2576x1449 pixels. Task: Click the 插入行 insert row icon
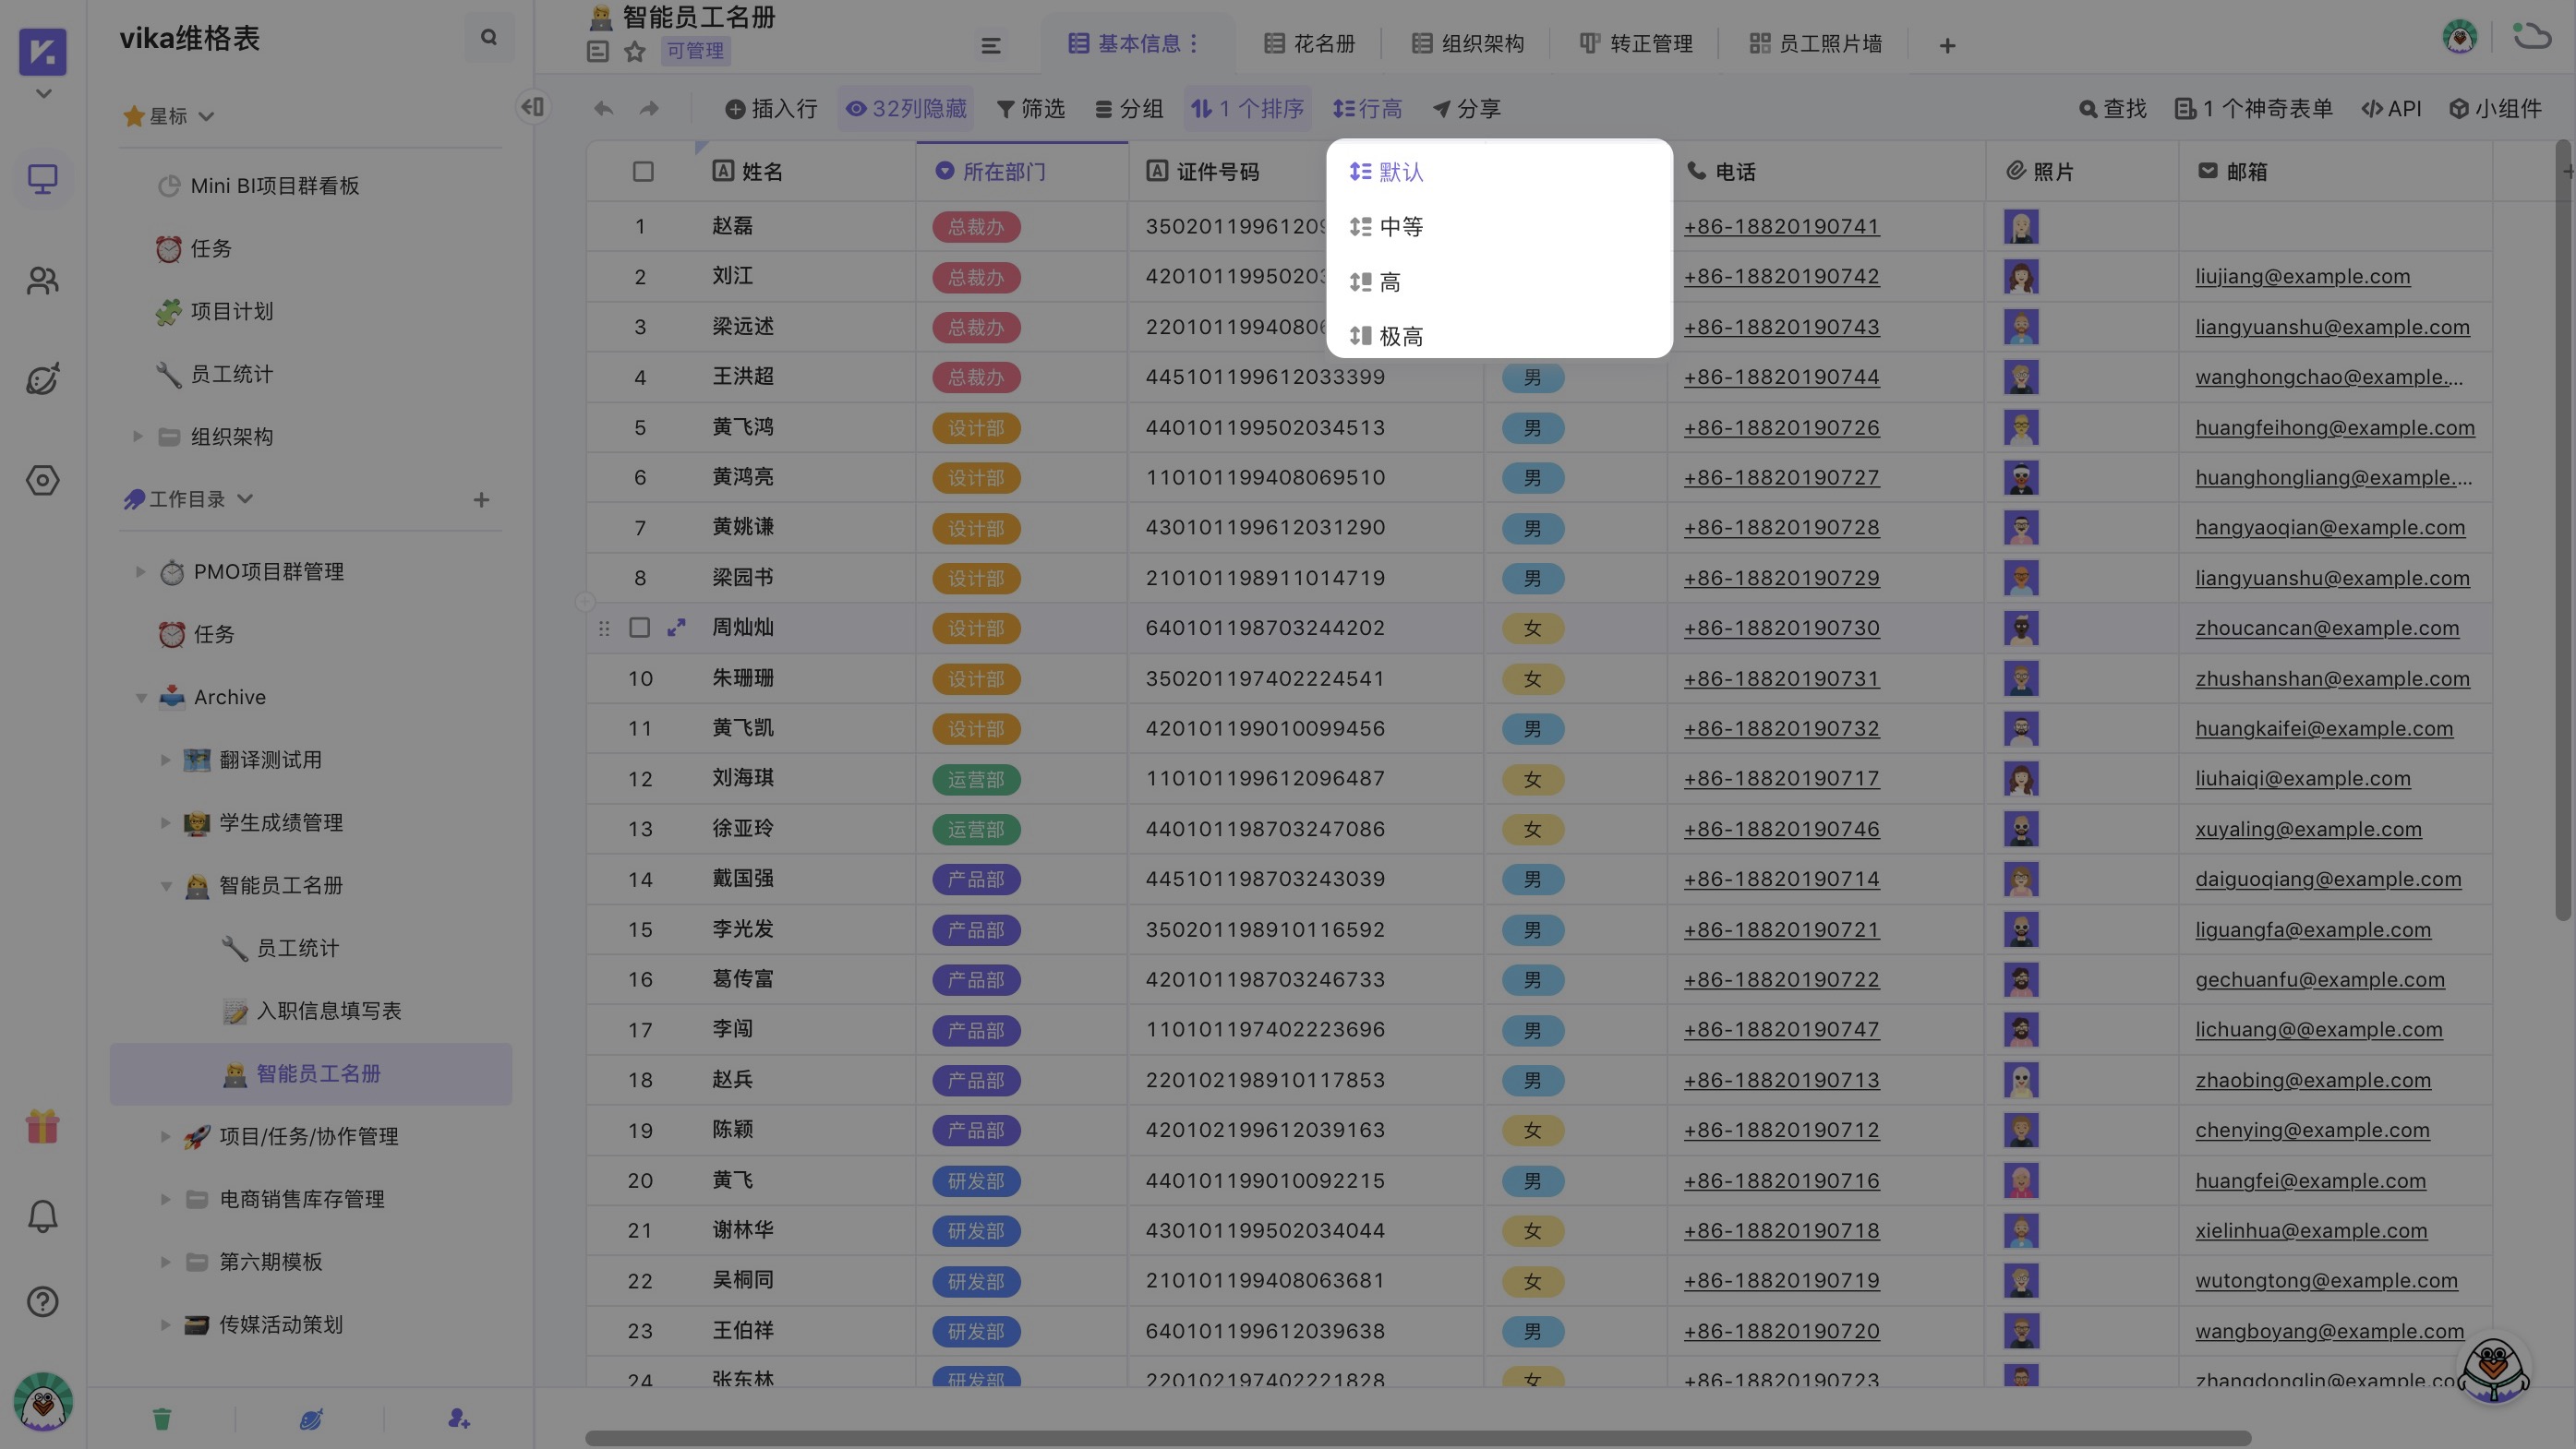point(735,108)
